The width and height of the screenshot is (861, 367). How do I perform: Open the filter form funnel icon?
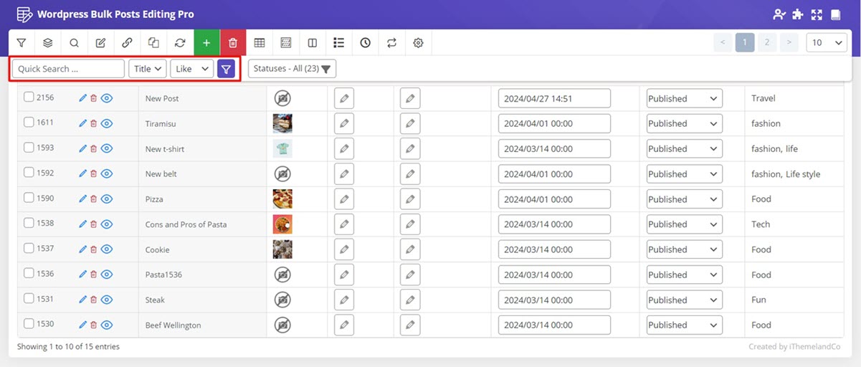click(22, 43)
